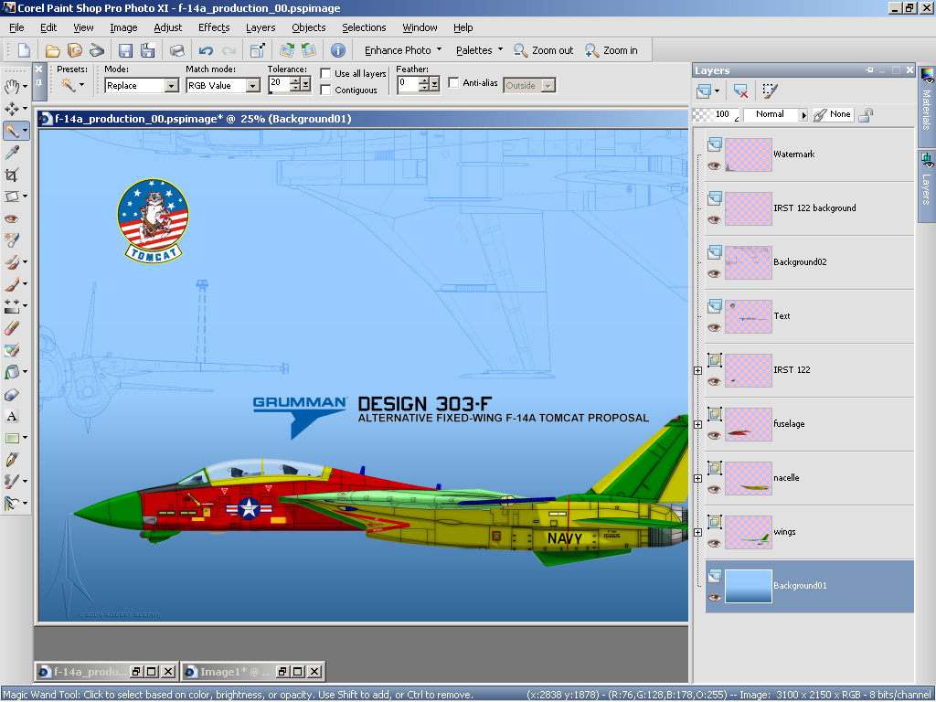936x702 pixels.
Task: Select the Pick/Move tool
Action: [x=11, y=109]
